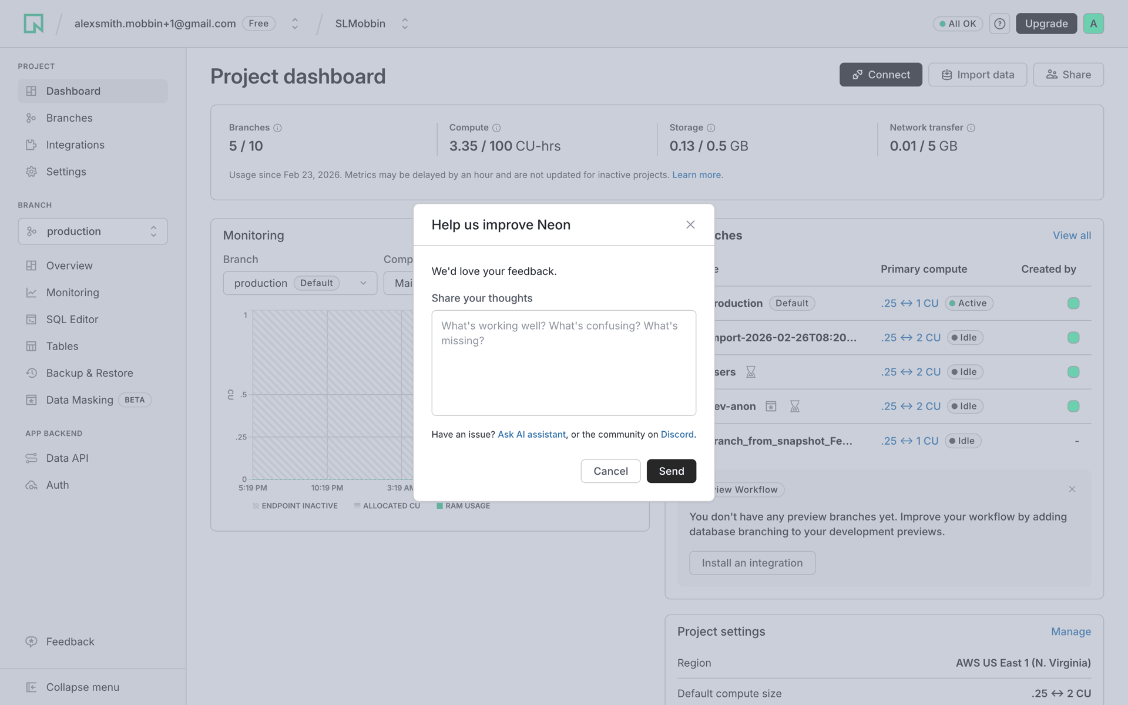Click the Monitoring chart icon
This screenshot has height=705, width=1128.
[31, 293]
